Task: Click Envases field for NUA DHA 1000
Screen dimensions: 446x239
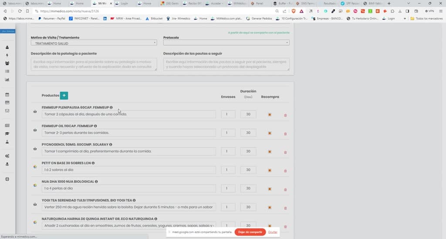Action: tap(228, 188)
